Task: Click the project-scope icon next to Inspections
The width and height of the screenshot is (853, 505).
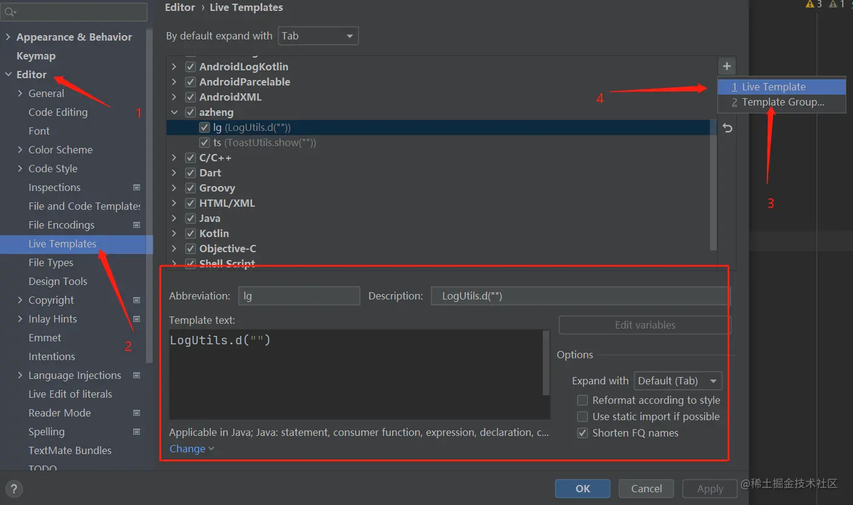Action: point(136,187)
